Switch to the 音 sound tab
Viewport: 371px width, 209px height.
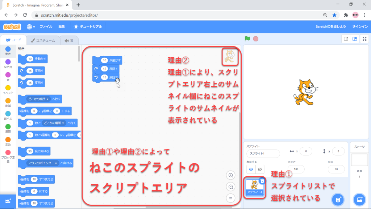pyautogui.click(x=69, y=41)
